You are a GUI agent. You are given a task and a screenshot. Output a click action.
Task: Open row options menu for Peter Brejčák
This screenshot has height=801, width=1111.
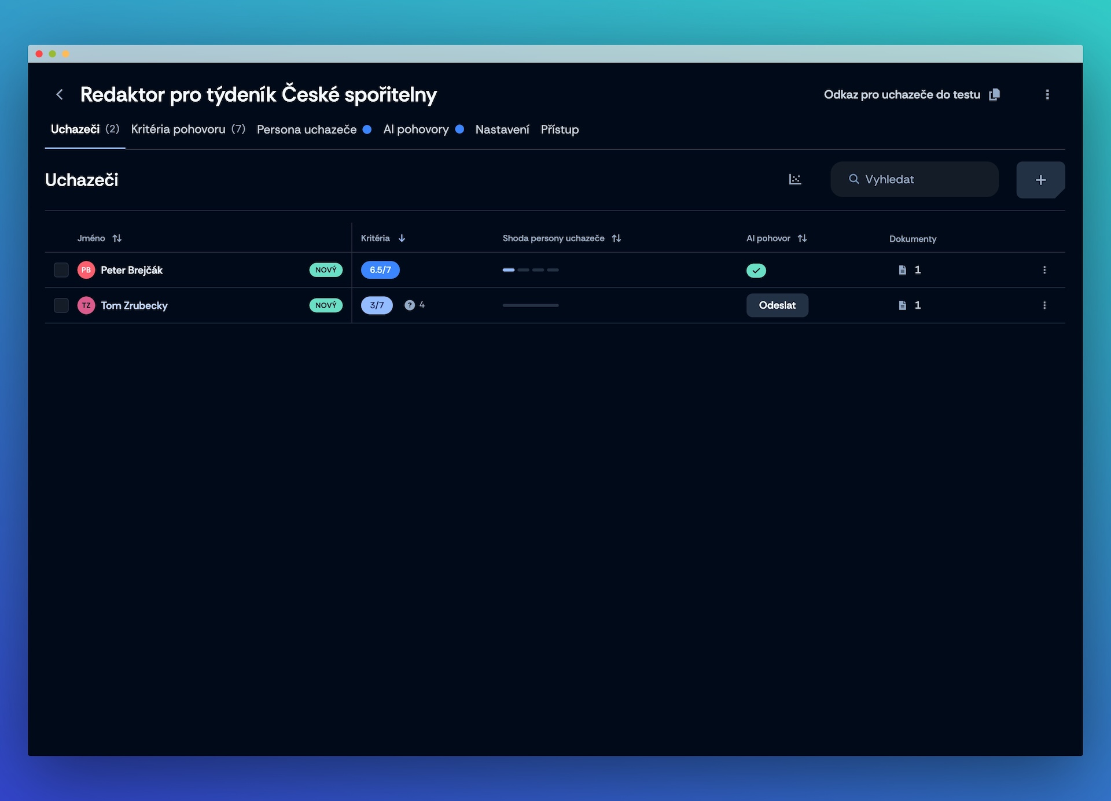(1044, 270)
